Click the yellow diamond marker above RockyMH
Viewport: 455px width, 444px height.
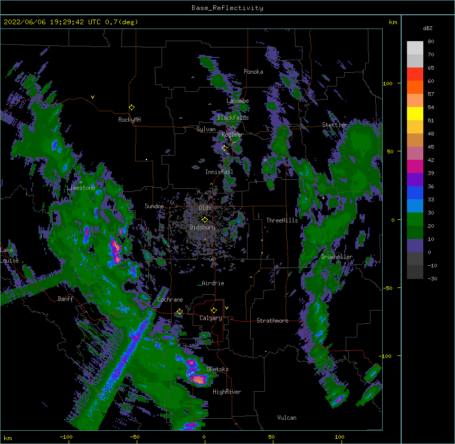132,108
